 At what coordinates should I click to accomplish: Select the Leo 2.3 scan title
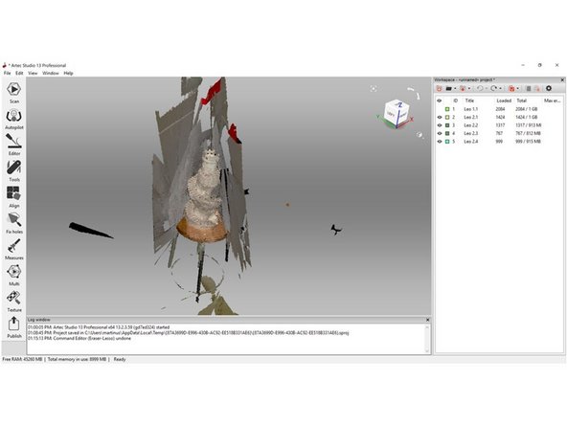pos(471,133)
